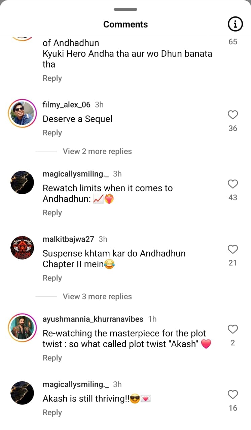Like malkitbajwa27's comment
This screenshot has height=430, width=251.
233,249
